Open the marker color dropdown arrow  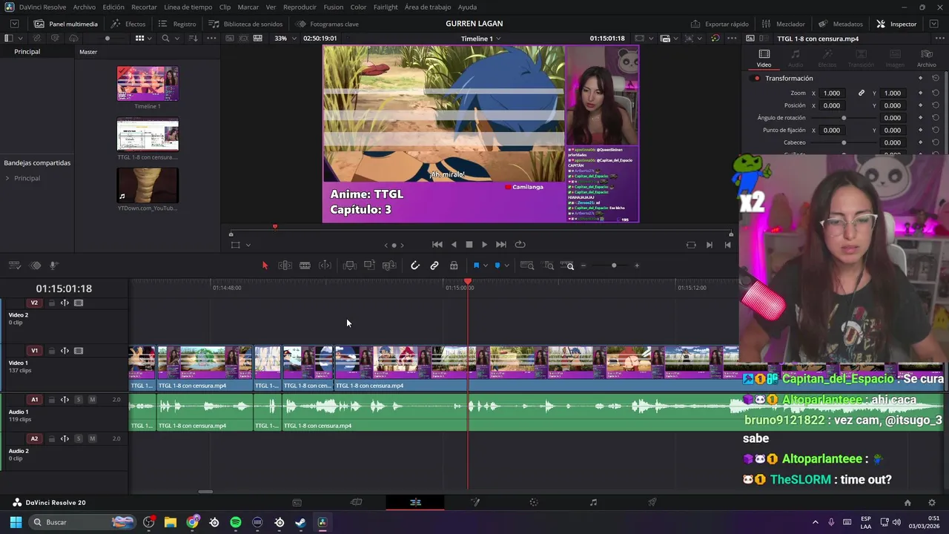pos(506,266)
